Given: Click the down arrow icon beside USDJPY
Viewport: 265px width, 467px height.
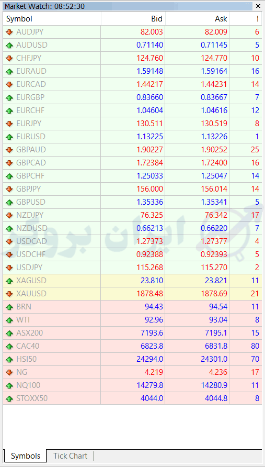Looking at the screenshot, I should pyautogui.click(x=9, y=268).
